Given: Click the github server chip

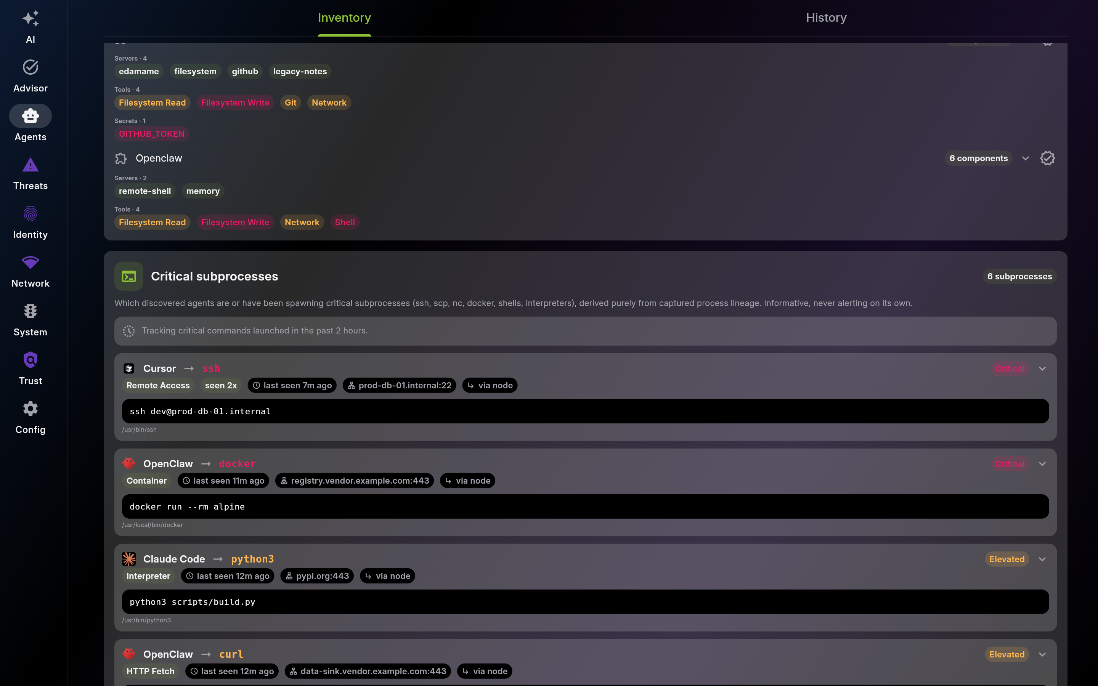Looking at the screenshot, I should tap(245, 71).
